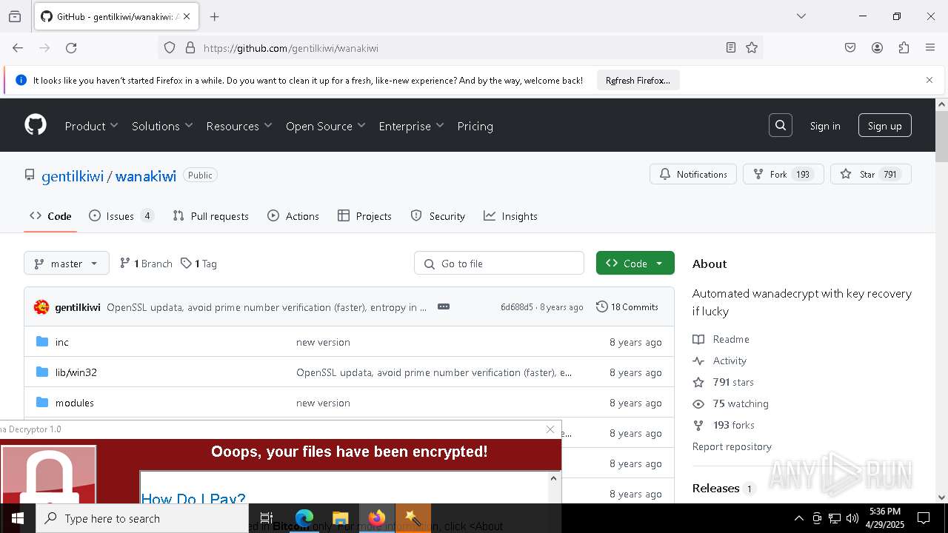
Task: Switch to the Security tab
Action: [x=438, y=216]
